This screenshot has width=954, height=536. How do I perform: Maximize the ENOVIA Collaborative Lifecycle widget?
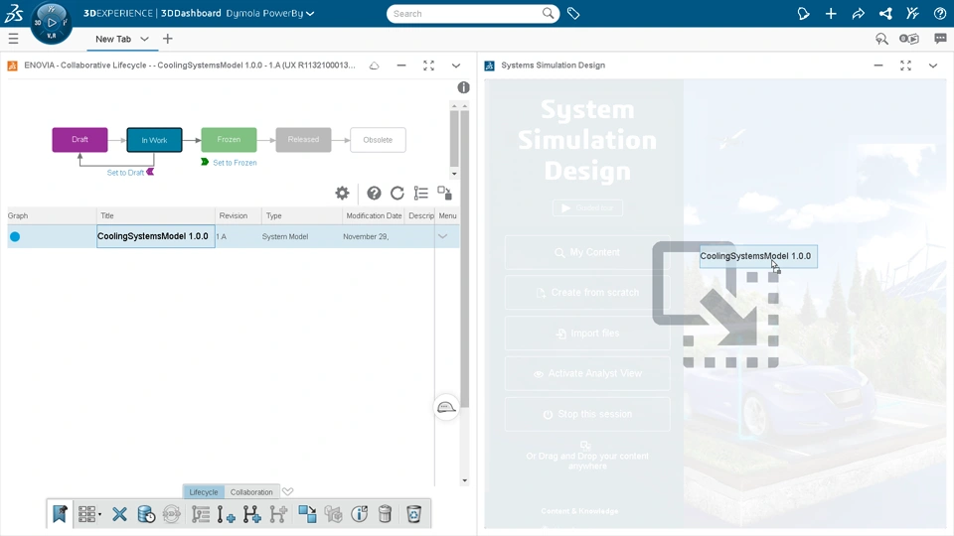tap(429, 66)
